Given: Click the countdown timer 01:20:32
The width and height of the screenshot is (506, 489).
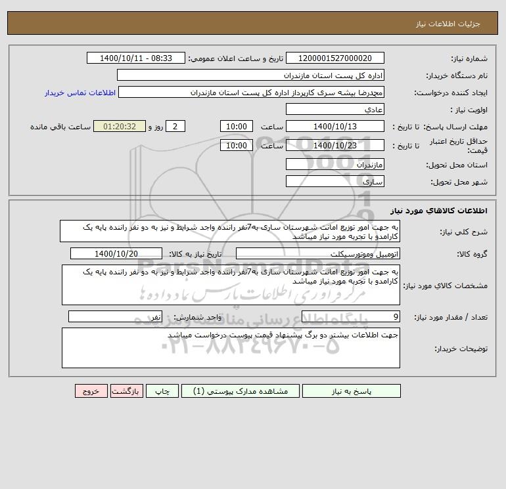Looking at the screenshot, I should click(120, 127).
